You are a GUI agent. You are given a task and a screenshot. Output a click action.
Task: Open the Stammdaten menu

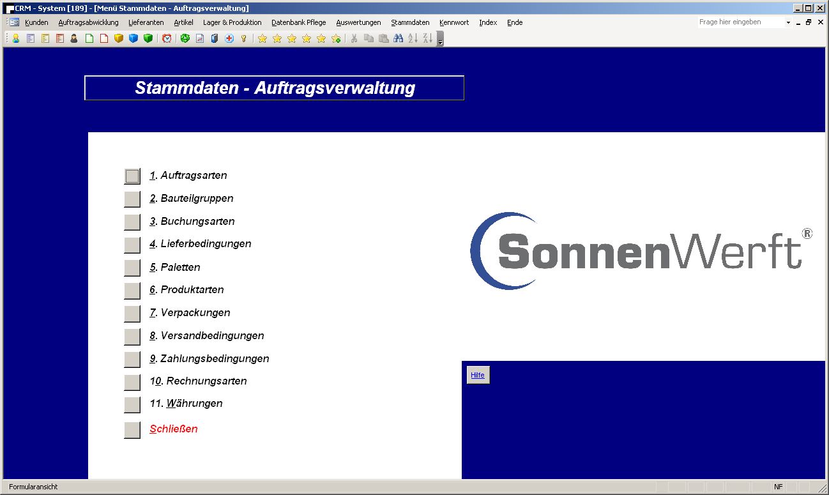(x=410, y=22)
